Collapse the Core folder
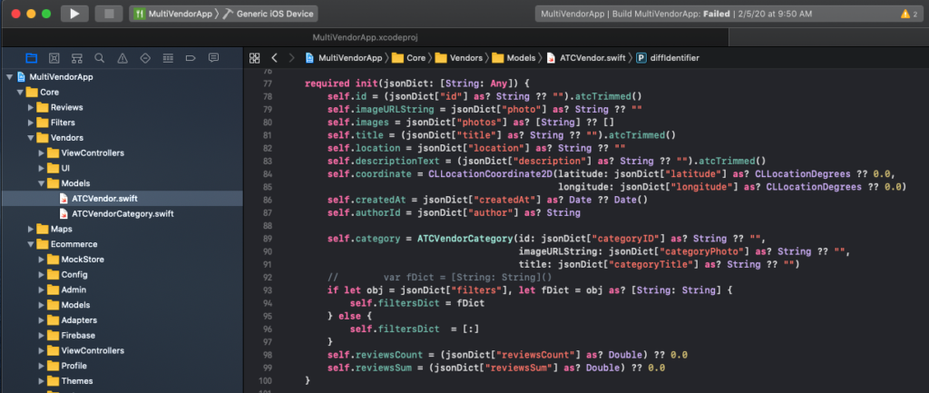The image size is (929, 393). (19, 93)
